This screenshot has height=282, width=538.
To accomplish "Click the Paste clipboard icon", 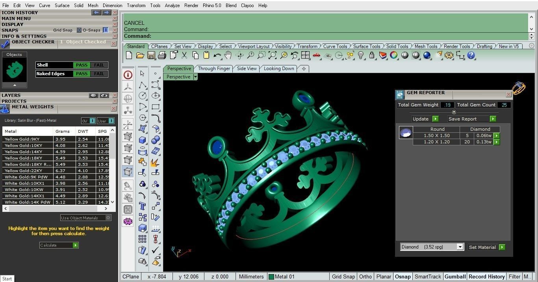I will coord(206,56).
